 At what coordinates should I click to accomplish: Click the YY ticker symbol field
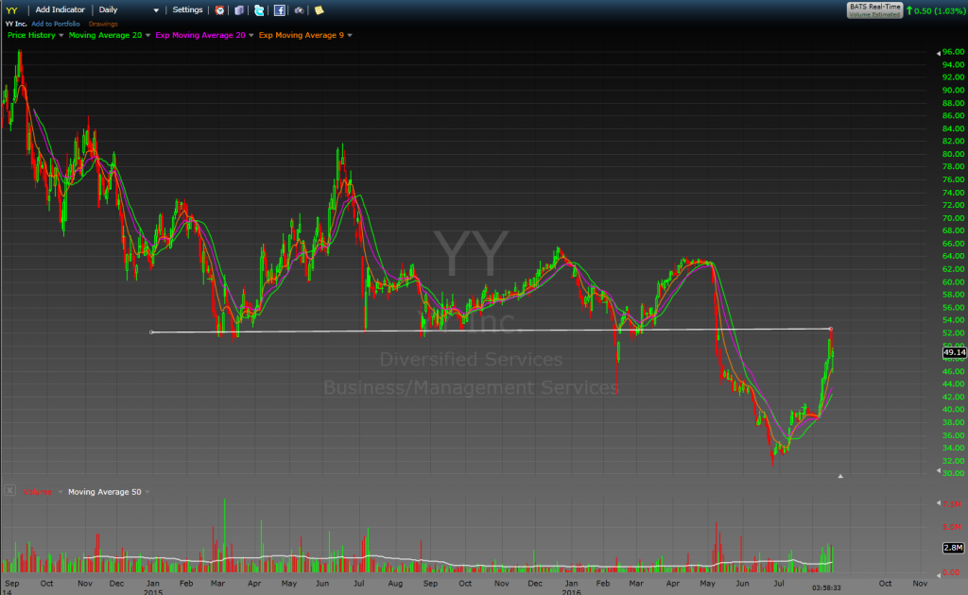click(12, 9)
